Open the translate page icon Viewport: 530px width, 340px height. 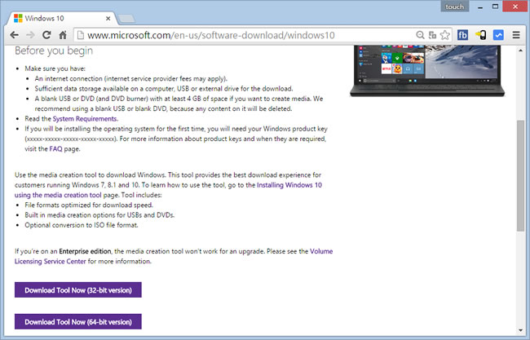432,35
